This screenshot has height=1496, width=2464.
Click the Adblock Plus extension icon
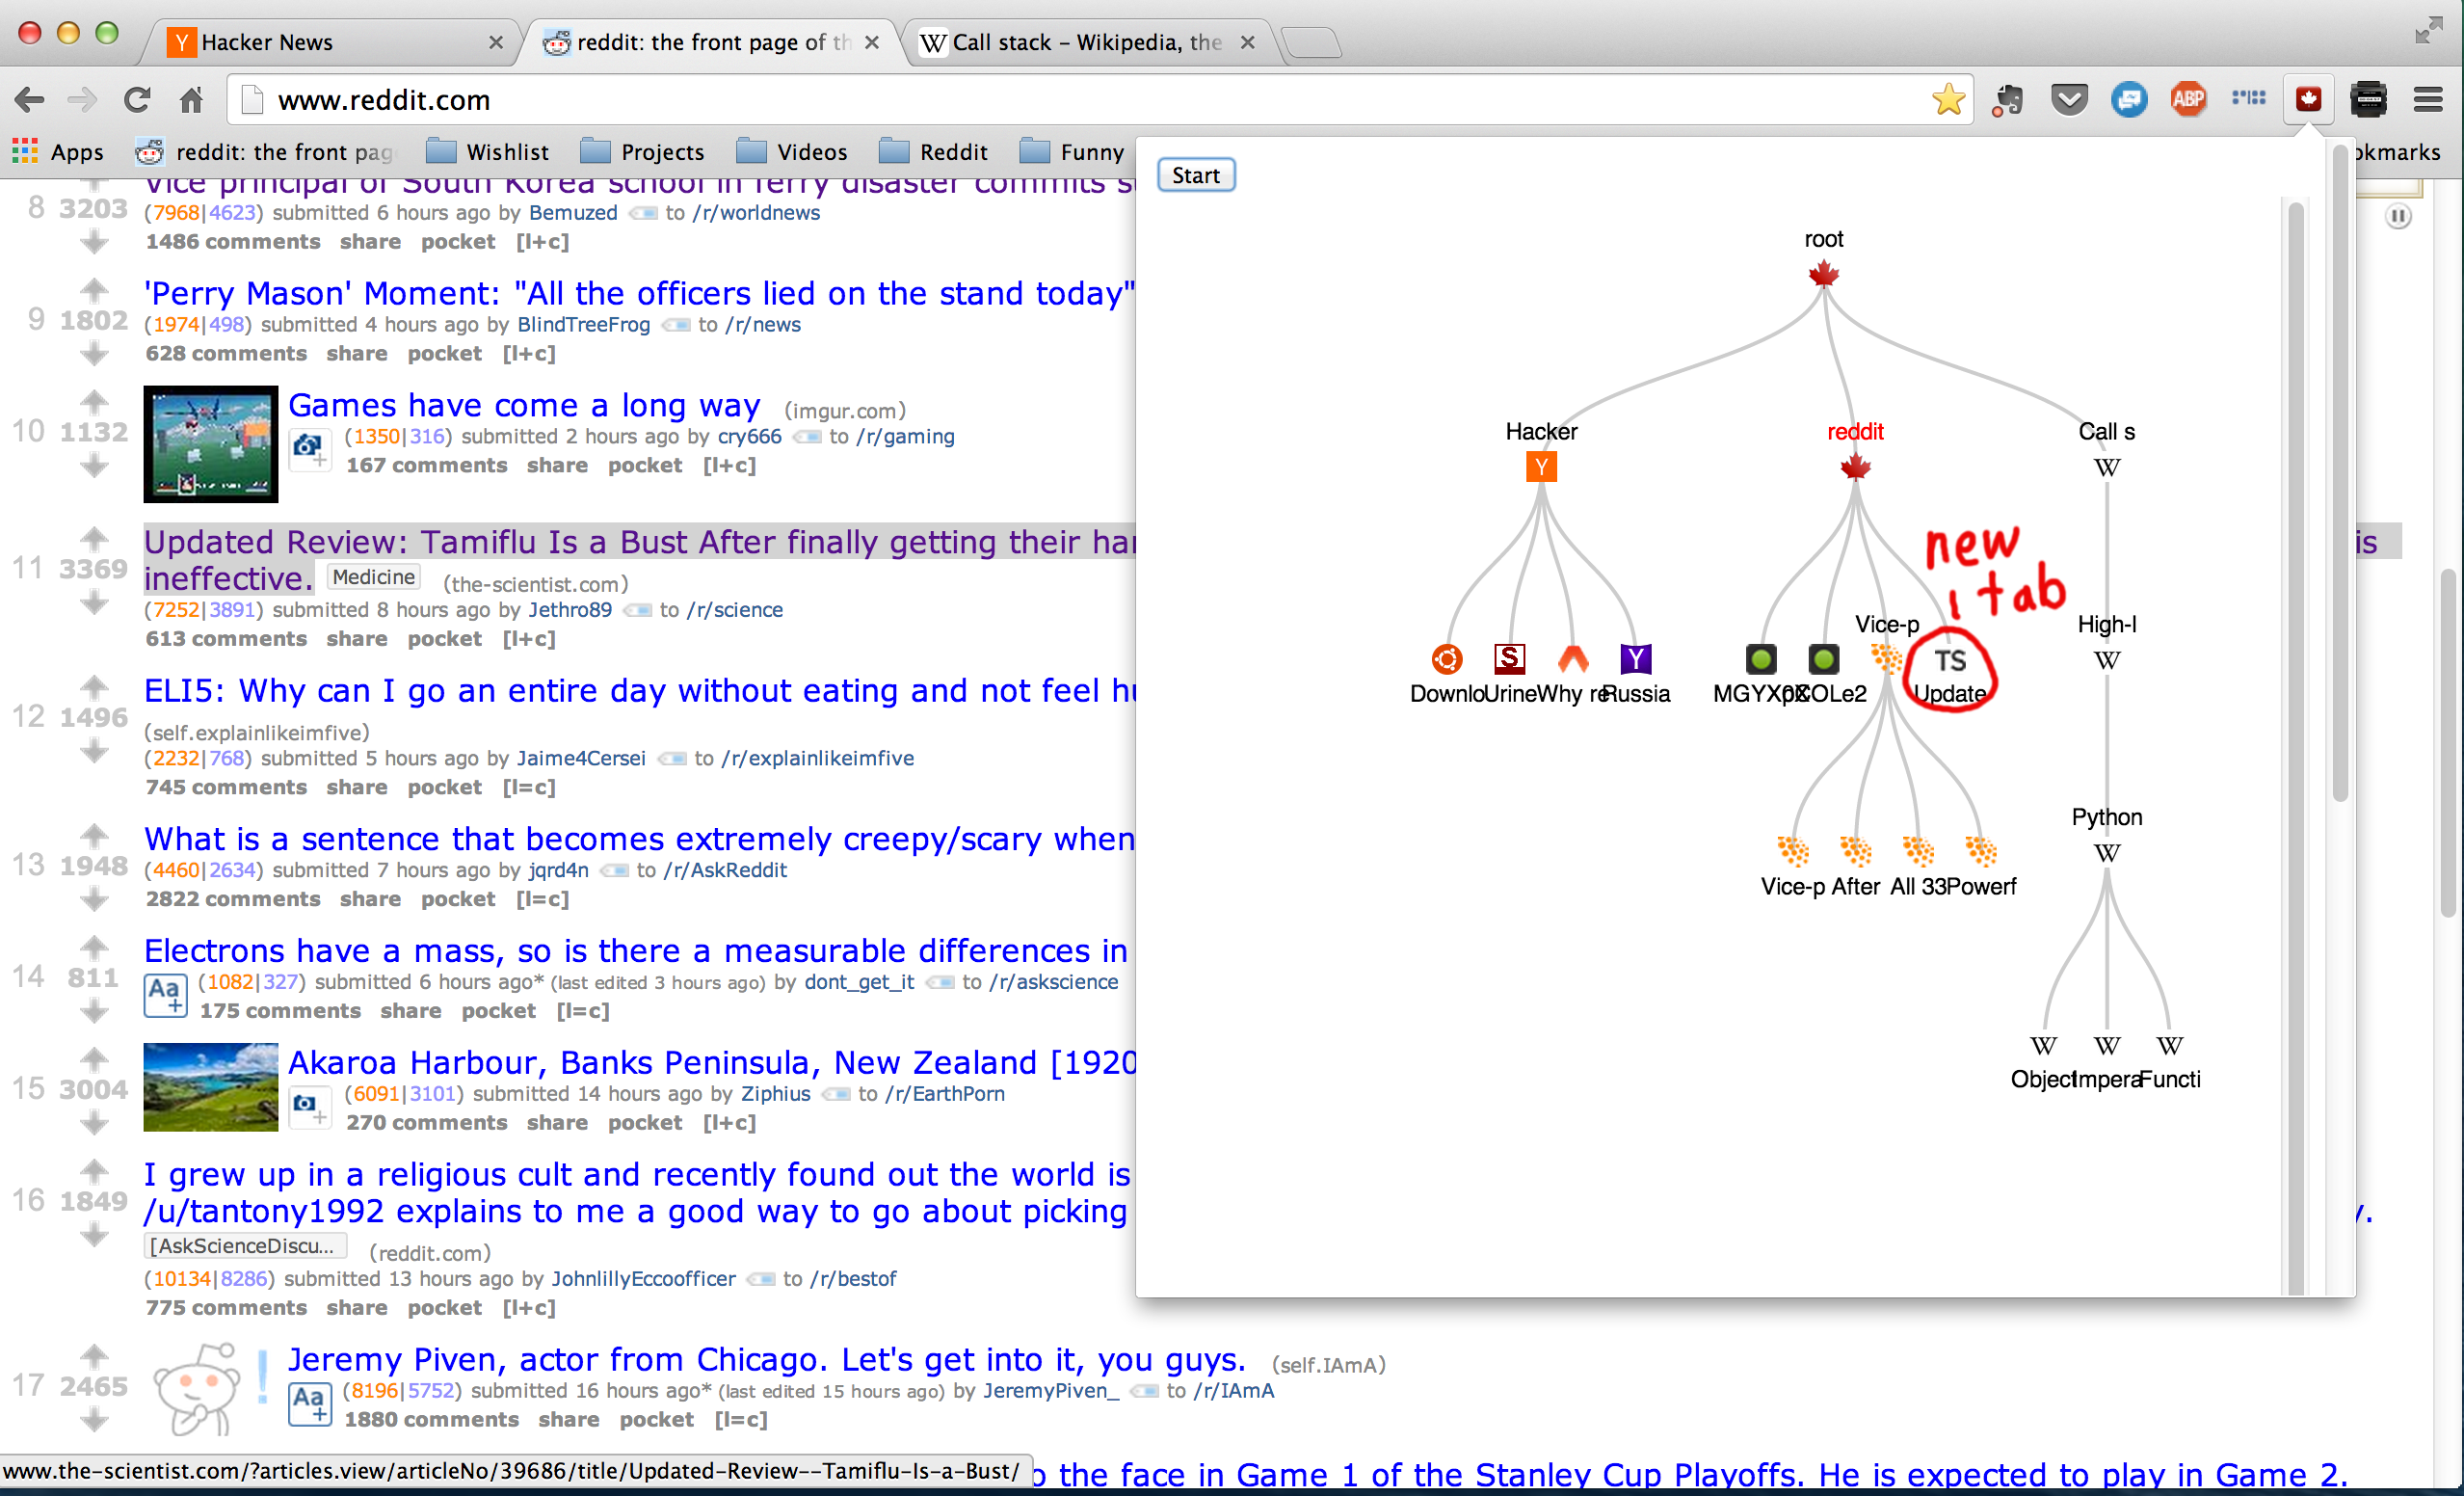2188,99
